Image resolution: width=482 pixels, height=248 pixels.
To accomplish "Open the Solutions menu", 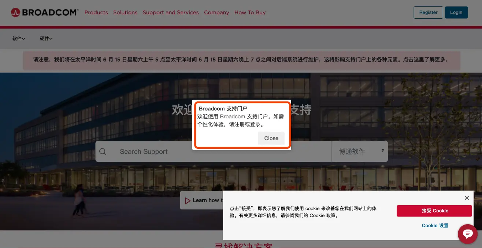I will click(x=125, y=12).
